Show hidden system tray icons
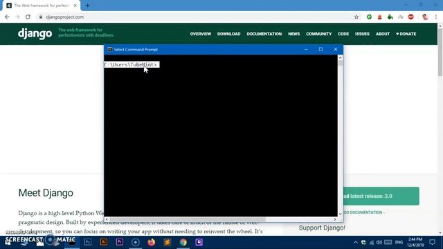The height and width of the screenshot is (249, 443). tap(356, 242)
